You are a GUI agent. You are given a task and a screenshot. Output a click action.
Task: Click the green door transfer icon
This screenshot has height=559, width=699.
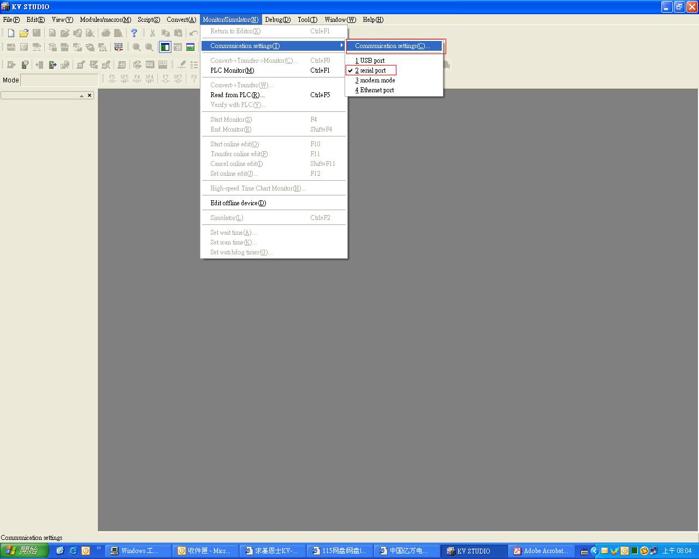point(52,65)
